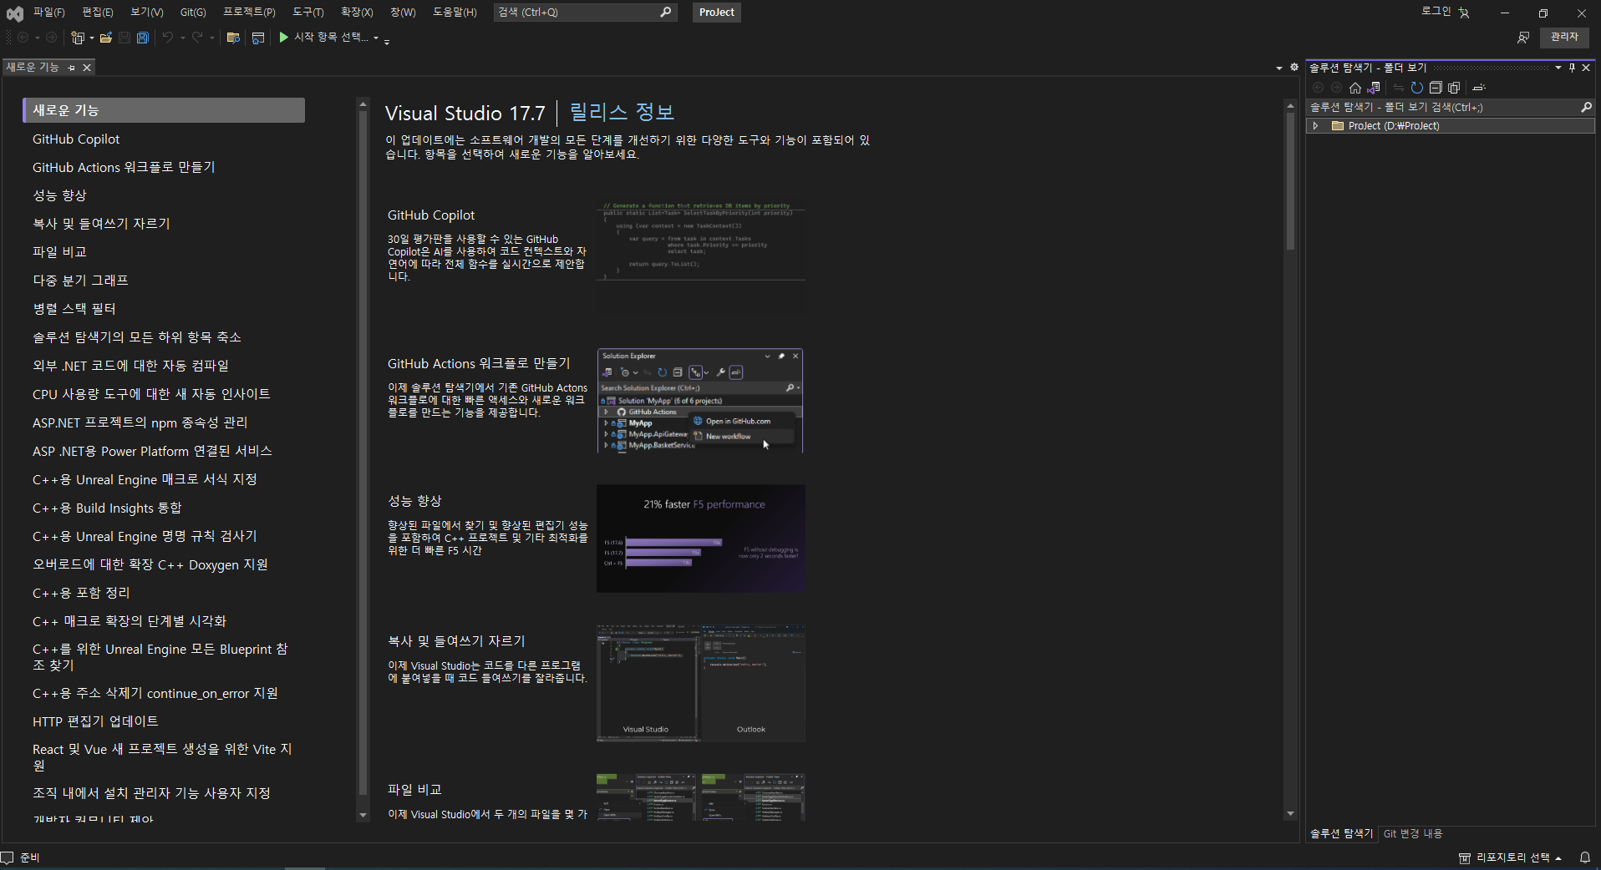The width and height of the screenshot is (1601, 870).
Task: Open the Navigate Backward history dropdown arrow
Action: [x=38, y=38]
